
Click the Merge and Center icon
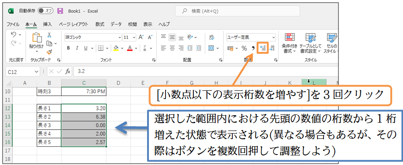pyautogui.click(x=211, y=48)
